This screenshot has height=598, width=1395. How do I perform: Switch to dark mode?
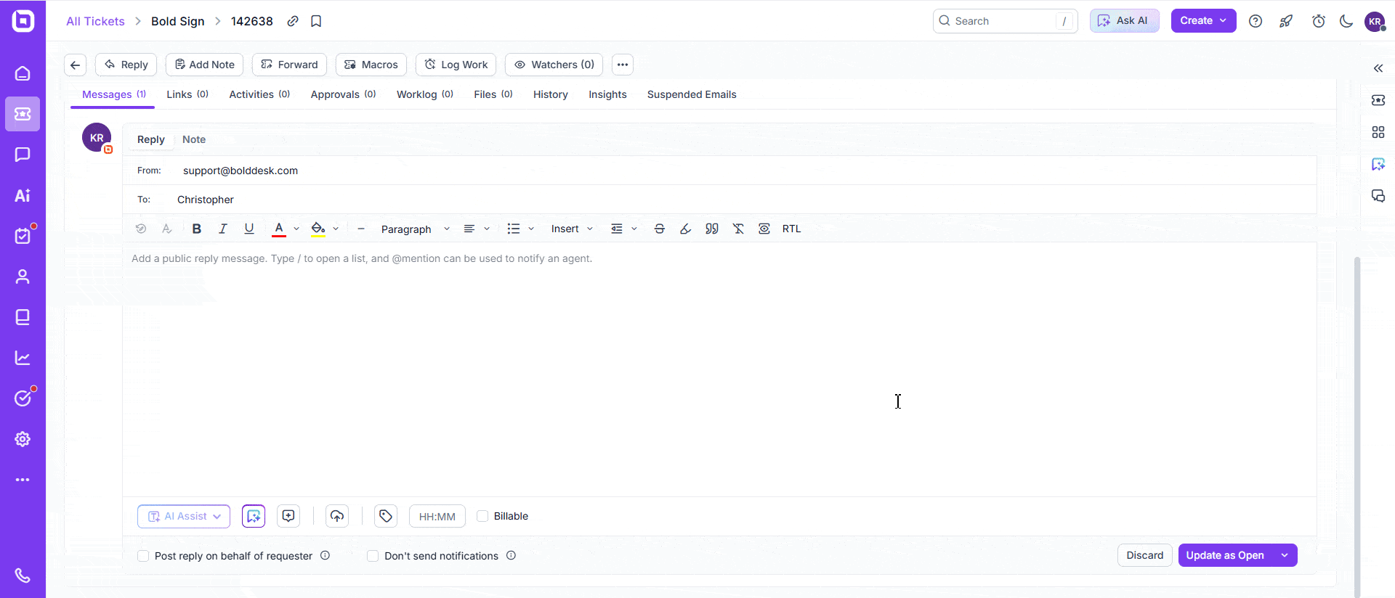click(1346, 21)
